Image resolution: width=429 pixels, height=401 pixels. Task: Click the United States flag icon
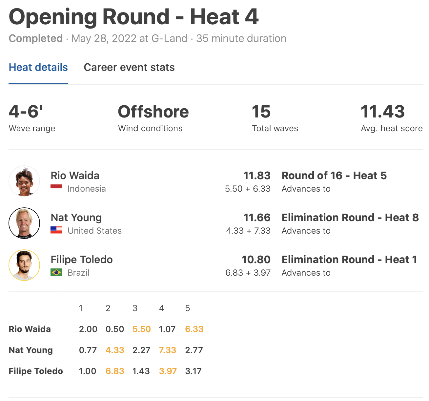click(56, 231)
